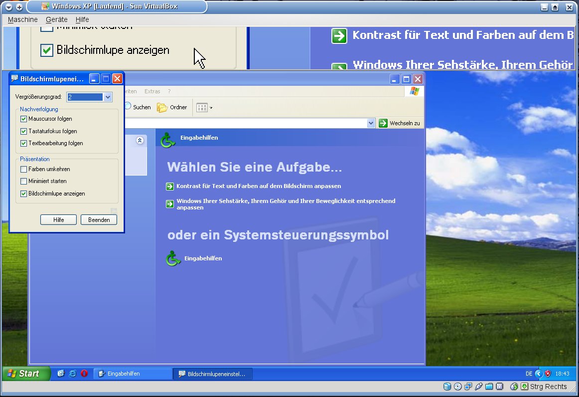This screenshot has height=397, width=579.
Task: Open the Maschine menu in VirtualBox
Action: click(x=22, y=19)
